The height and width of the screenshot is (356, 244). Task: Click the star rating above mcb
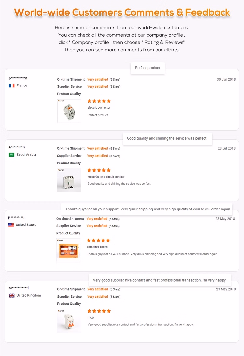click(x=99, y=311)
